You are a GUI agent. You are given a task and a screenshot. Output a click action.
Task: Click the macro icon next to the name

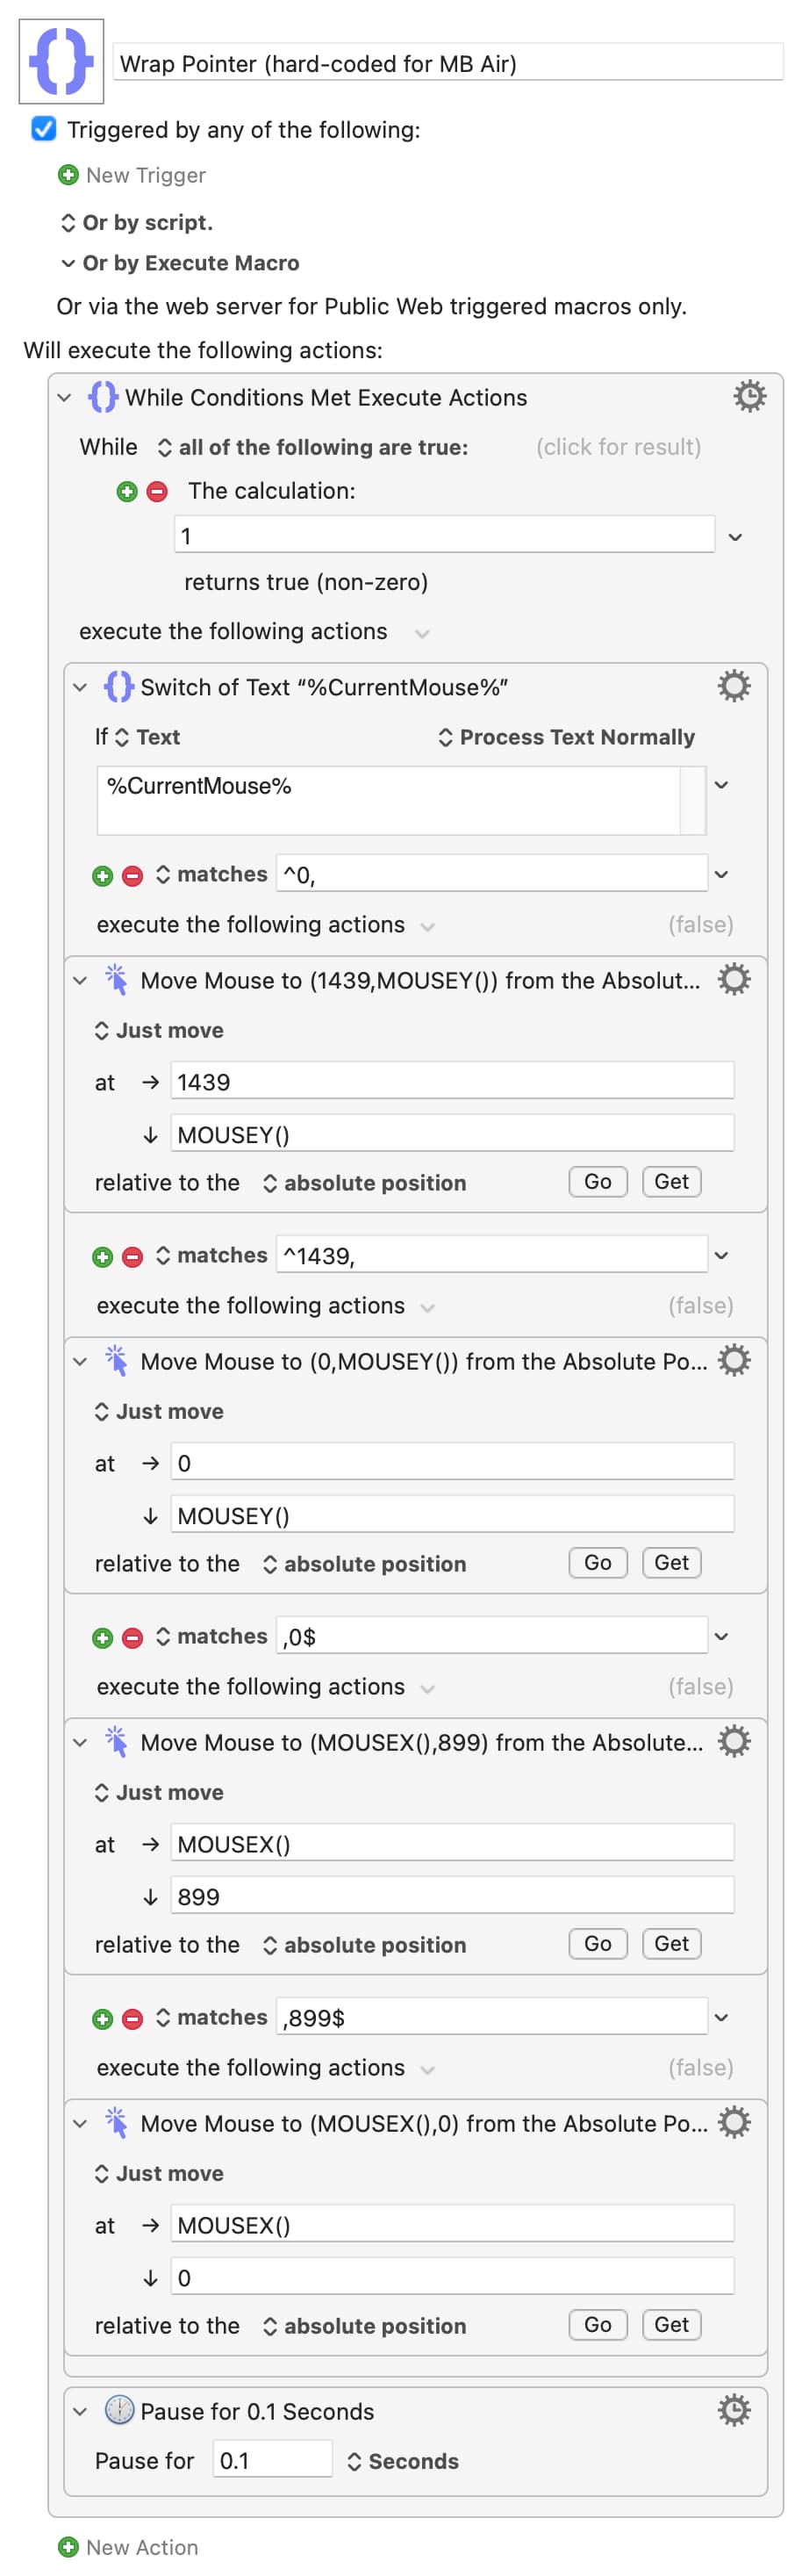[61, 62]
